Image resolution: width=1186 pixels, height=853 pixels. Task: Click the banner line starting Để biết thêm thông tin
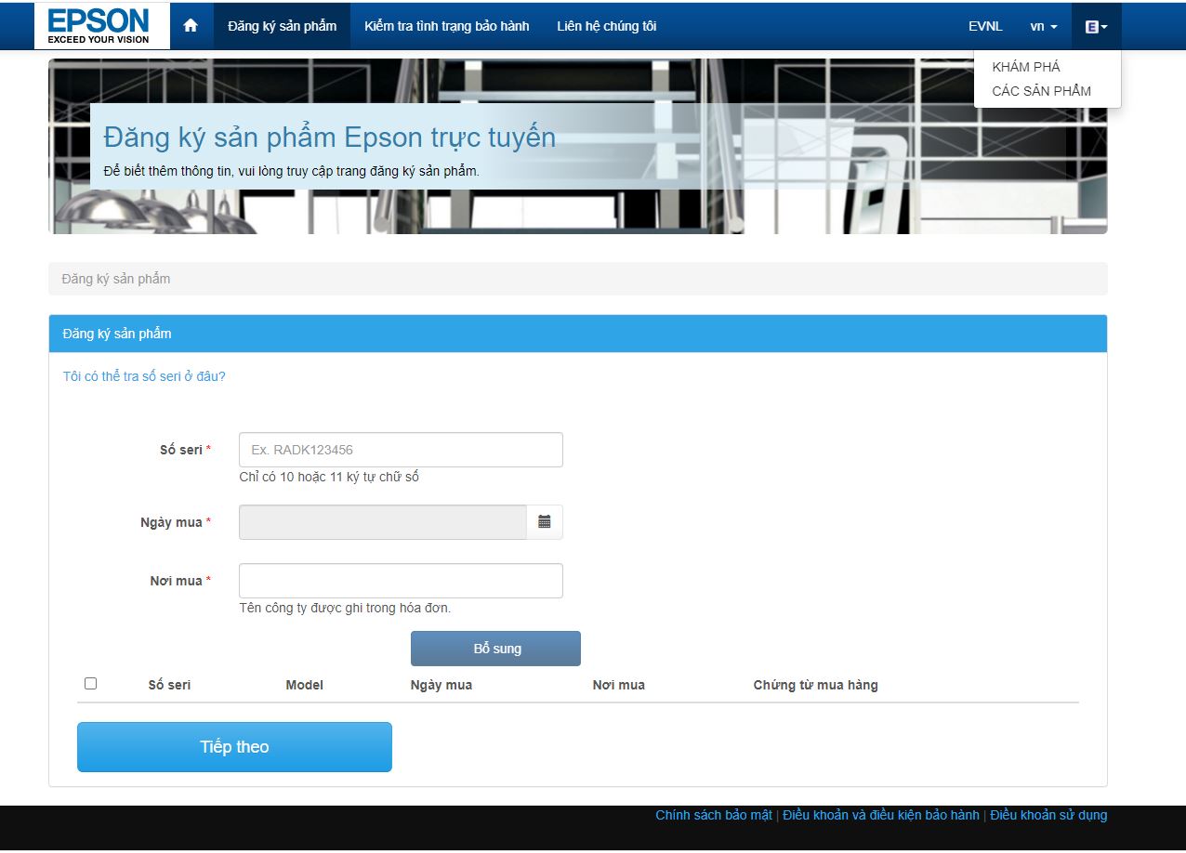point(292,171)
